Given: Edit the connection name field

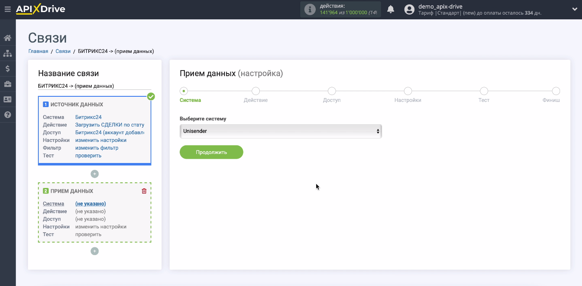Looking at the screenshot, I should tap(94, 86).
